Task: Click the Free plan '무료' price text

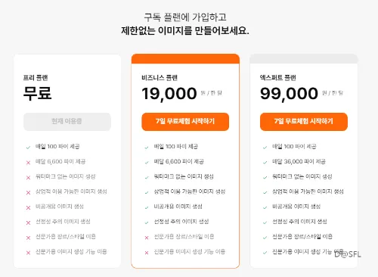Action: (x=38, y=93)
